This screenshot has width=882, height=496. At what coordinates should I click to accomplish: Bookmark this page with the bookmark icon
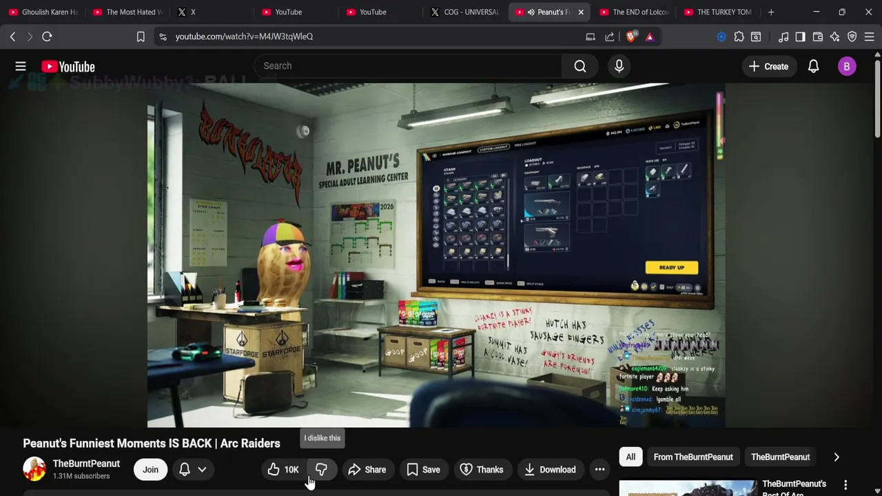point(141,37)
